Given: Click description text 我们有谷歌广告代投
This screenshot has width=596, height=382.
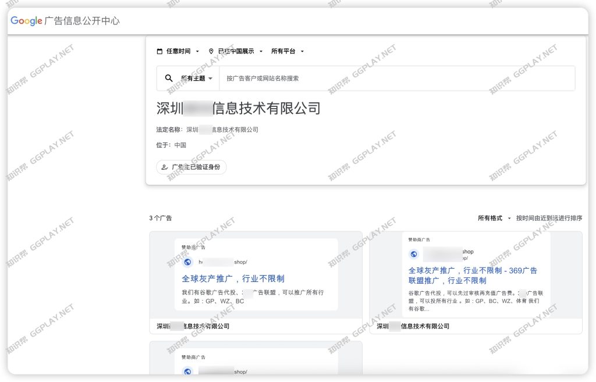Looking at the screenshot, I should coord(253,297).
